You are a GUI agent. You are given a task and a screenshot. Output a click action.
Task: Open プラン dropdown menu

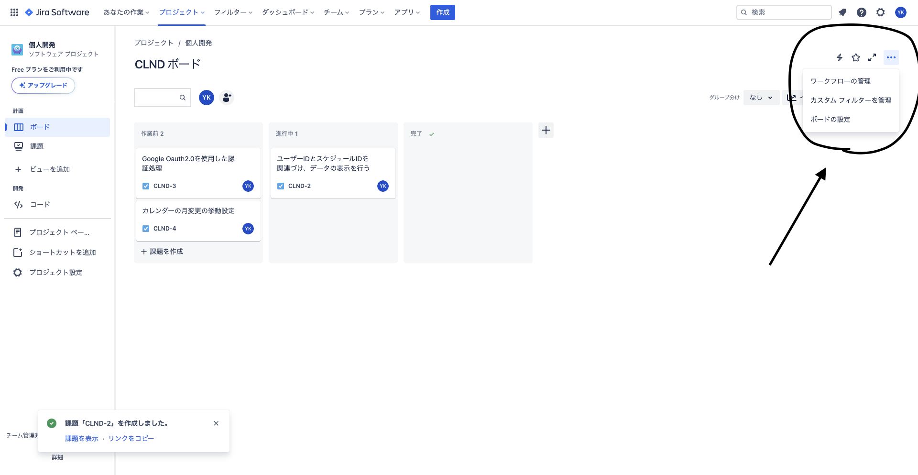[372, 12]
